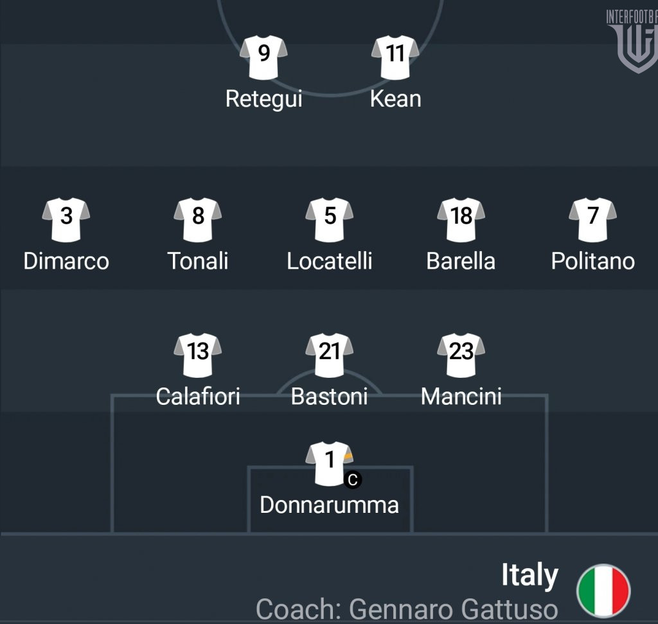
Task: Tap the Italy flag icon
Action: point(603,591)
